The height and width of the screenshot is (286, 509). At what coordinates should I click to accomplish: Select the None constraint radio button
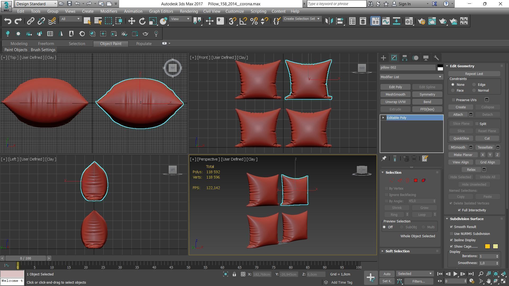[453, 84]
